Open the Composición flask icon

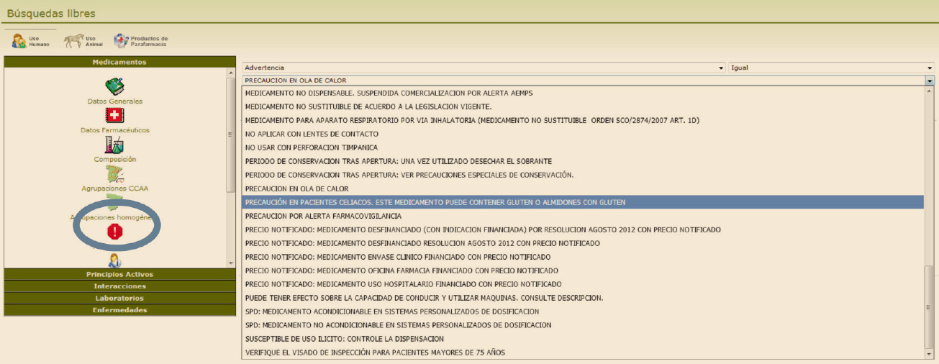pyautogui.click(x=115, y=145)
